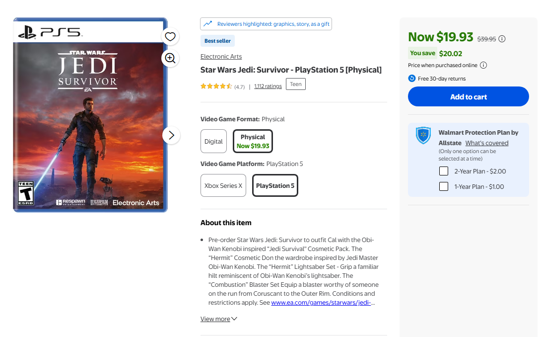Zoom into the product image with magnifier icon
The width and height of the screenshot is (539, 337).
click(170, 58)
